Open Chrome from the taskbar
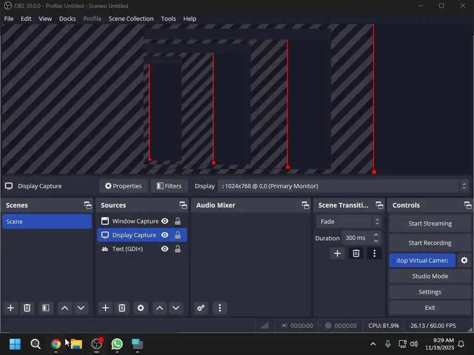The height and width of the screenshot is (355, 474). (56, 344)
